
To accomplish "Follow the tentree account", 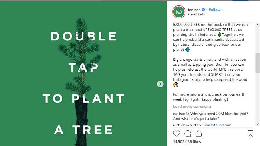I will (214, 10).
